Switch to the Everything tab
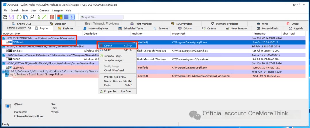Screen dimensions: 310x128 point(19,28)
